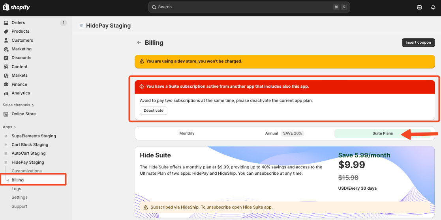Switch to the Annual plans tab
441x220 pixels.
(x=272, y=133)
